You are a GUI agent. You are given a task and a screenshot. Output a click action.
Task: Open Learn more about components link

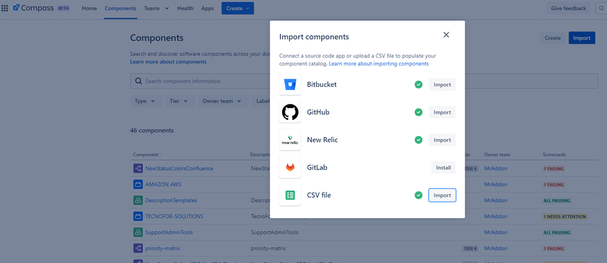click(168, 62)
